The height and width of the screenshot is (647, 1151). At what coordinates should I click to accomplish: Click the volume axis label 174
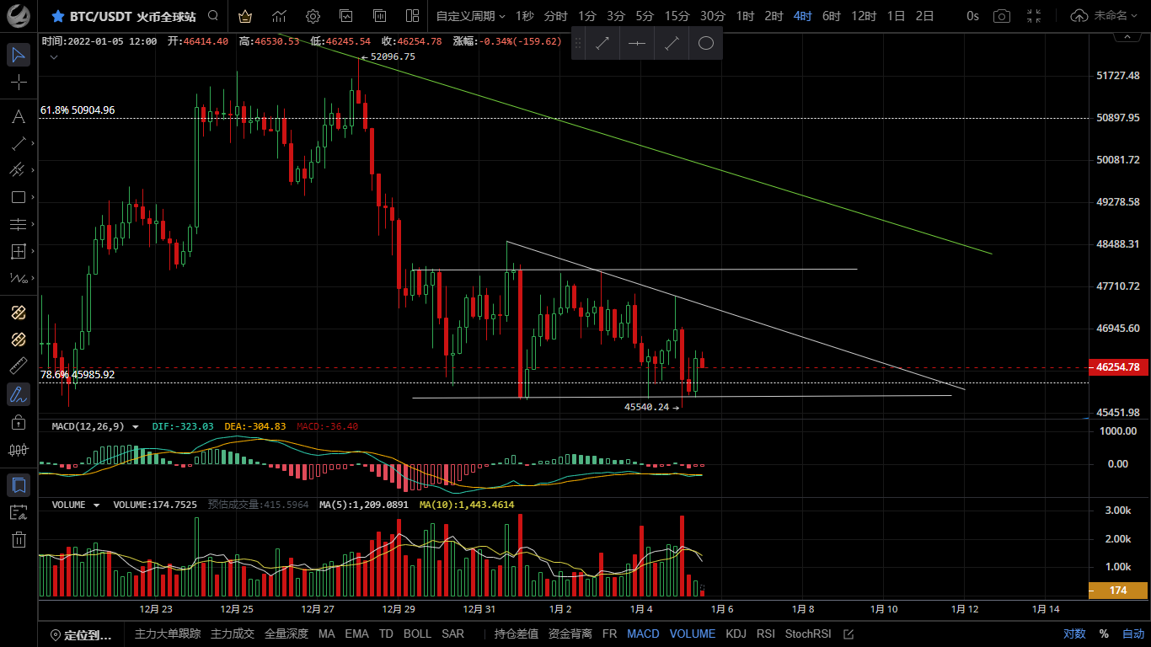coord(1118,591)
